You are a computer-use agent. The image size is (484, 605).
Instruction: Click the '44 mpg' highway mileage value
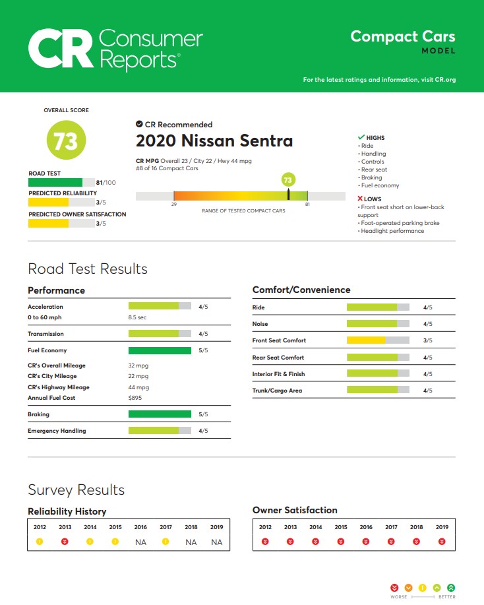coord(138,387)
